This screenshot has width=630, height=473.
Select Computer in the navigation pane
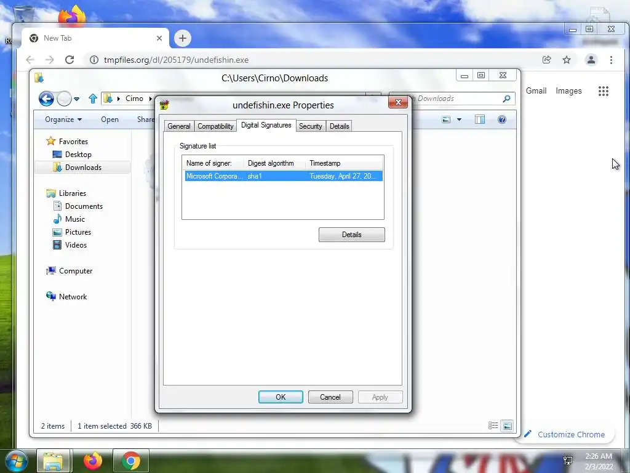[70, 271]
